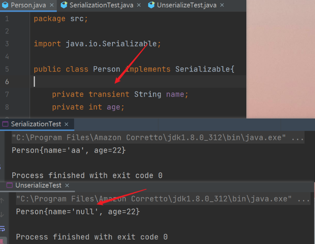This screenshot has height=244, width=315.
Task: Expand the folded java.exe command in SerializationTest
Action: (297, 138)
